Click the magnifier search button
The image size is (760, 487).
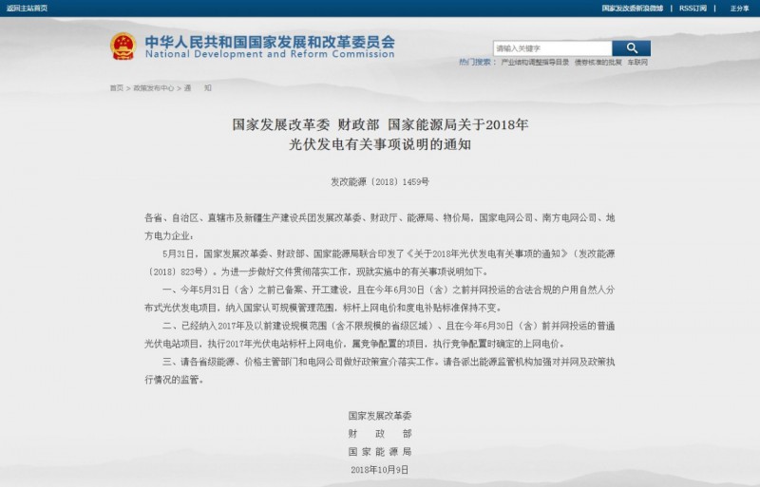pos(631,47)
